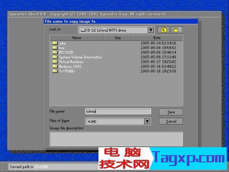Sort the list by Name column header

(77, 38)
